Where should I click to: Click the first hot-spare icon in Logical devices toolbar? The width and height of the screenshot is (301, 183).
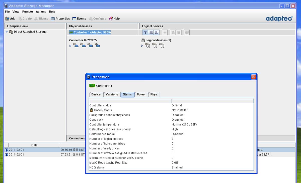[x=173, y=33]
